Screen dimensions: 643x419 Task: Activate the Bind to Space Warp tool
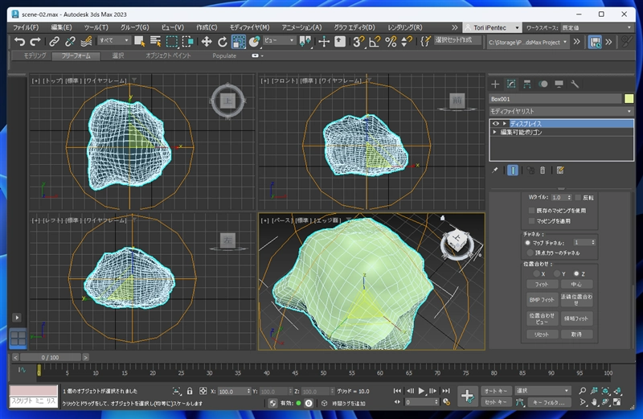[x=86, y=42]
